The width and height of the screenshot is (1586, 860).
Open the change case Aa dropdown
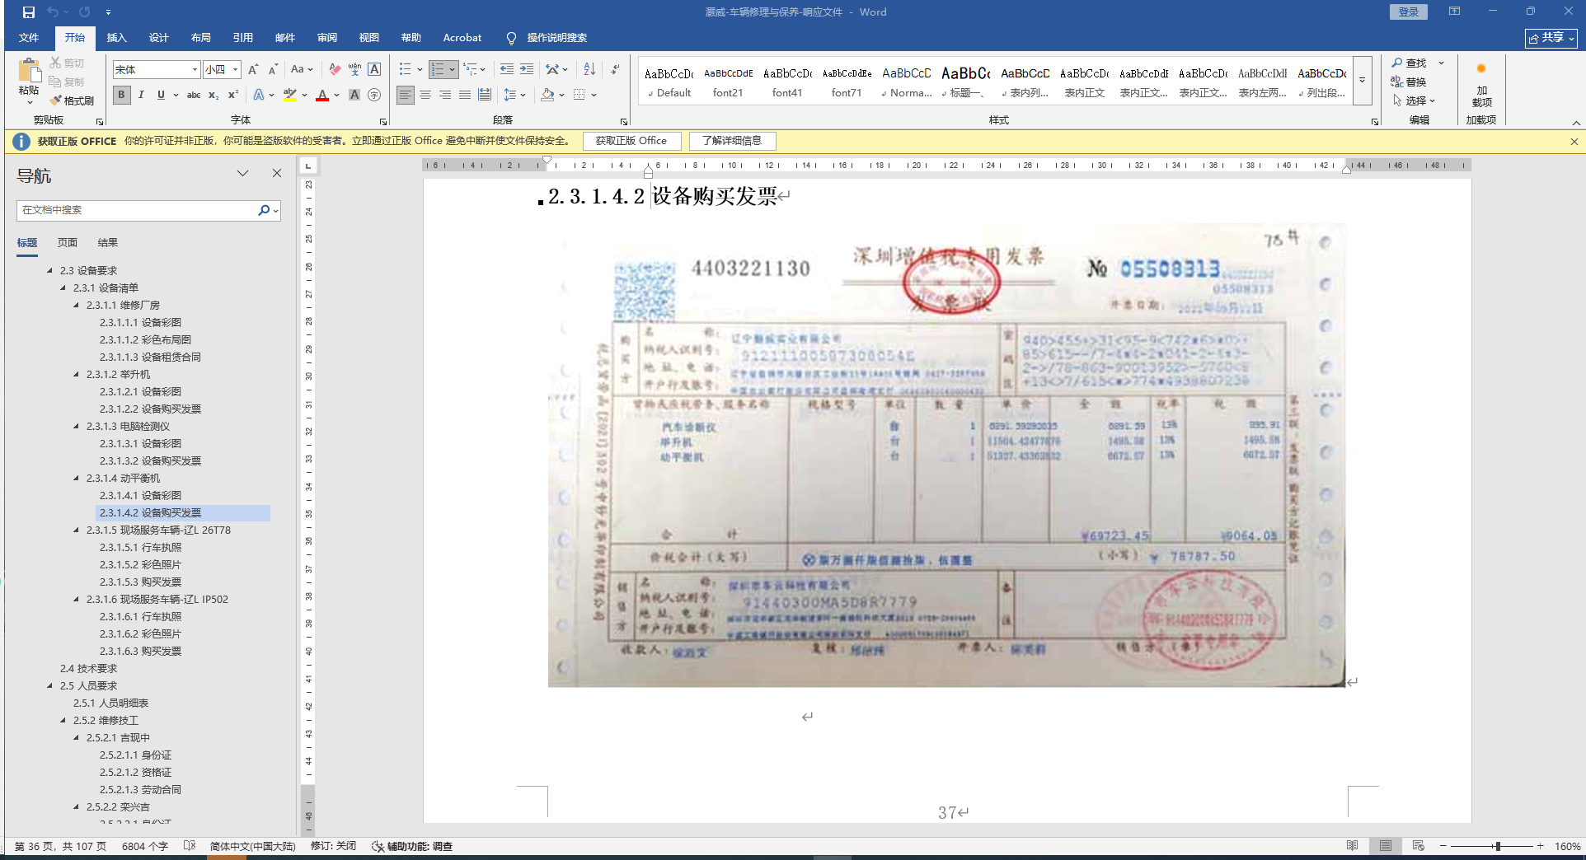tap(302, 69)
